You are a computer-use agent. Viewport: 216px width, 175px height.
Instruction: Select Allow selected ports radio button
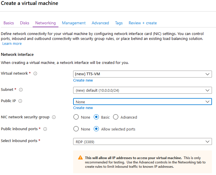(97, 129)
